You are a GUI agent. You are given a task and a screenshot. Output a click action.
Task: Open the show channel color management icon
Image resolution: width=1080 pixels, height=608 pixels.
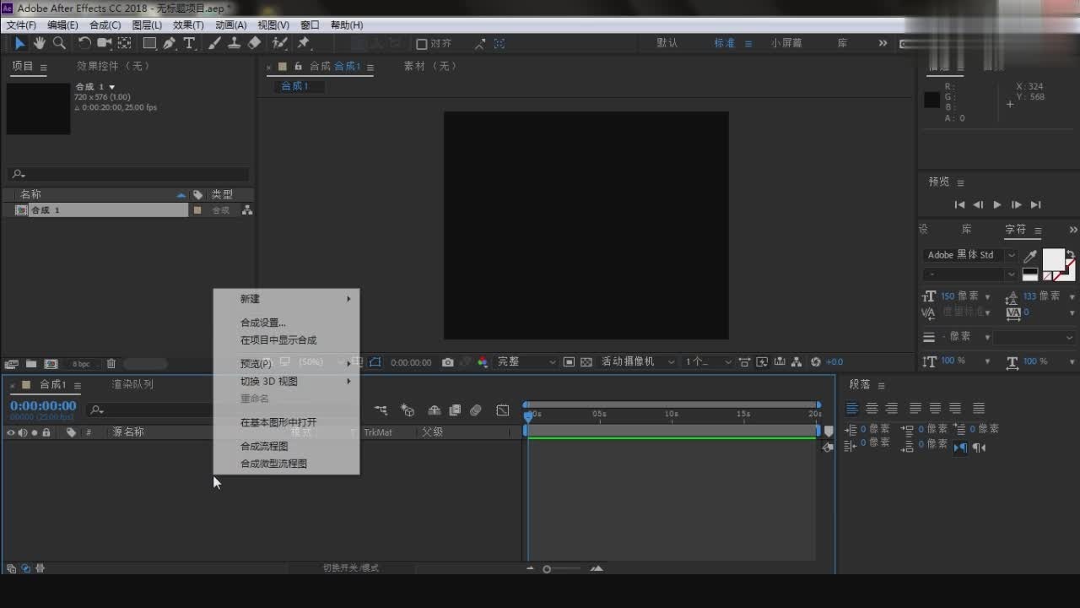point(483,362)
